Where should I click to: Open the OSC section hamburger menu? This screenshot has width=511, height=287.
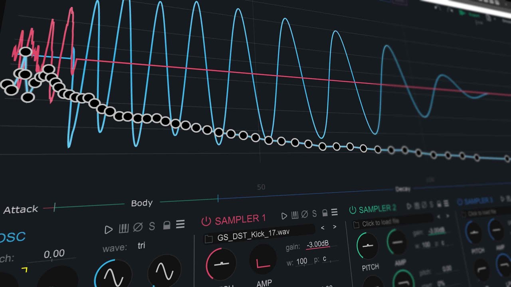pyautogui.click(x=180, y=225)
